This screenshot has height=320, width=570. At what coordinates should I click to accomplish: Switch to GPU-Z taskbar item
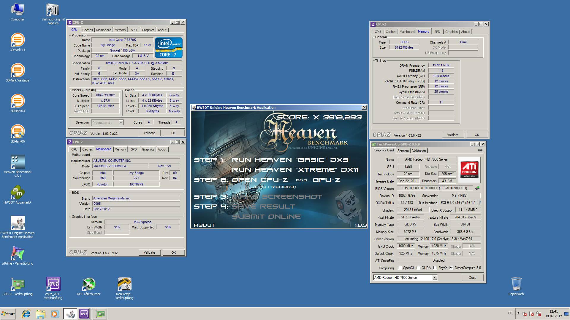click(x=100, y=313)
